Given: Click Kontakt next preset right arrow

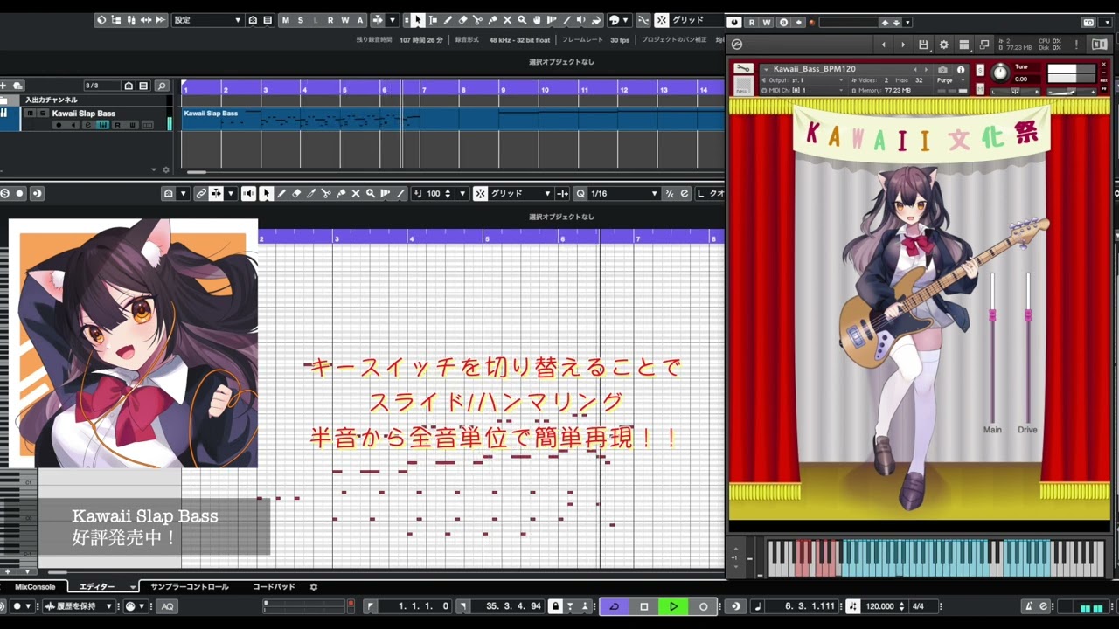Looking at the screenshot, I should coord(902,45).
